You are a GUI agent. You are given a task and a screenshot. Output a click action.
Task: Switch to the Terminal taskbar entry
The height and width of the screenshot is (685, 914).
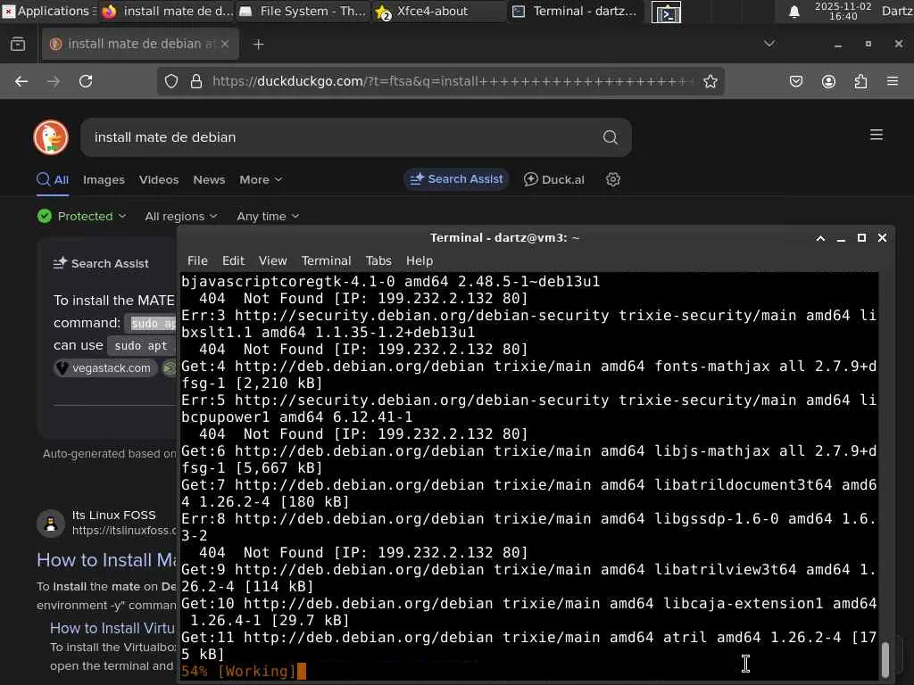[576, 11]
